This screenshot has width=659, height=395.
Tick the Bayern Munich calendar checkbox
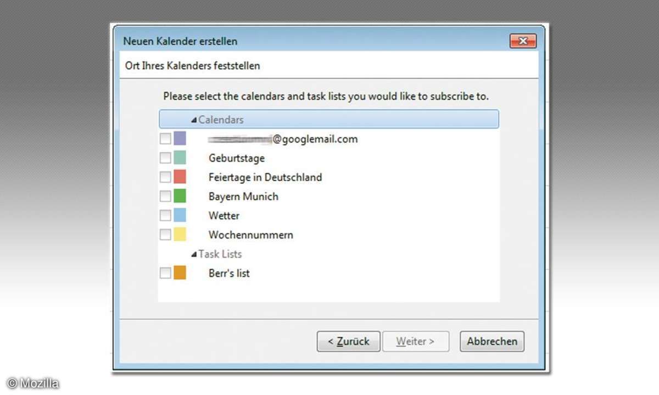click(x=165, y=196)
